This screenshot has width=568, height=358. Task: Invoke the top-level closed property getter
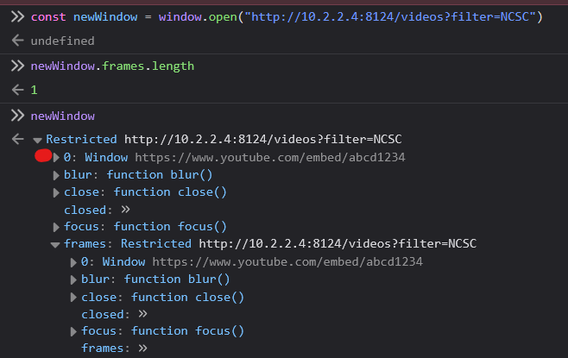(x=125, y=210)
